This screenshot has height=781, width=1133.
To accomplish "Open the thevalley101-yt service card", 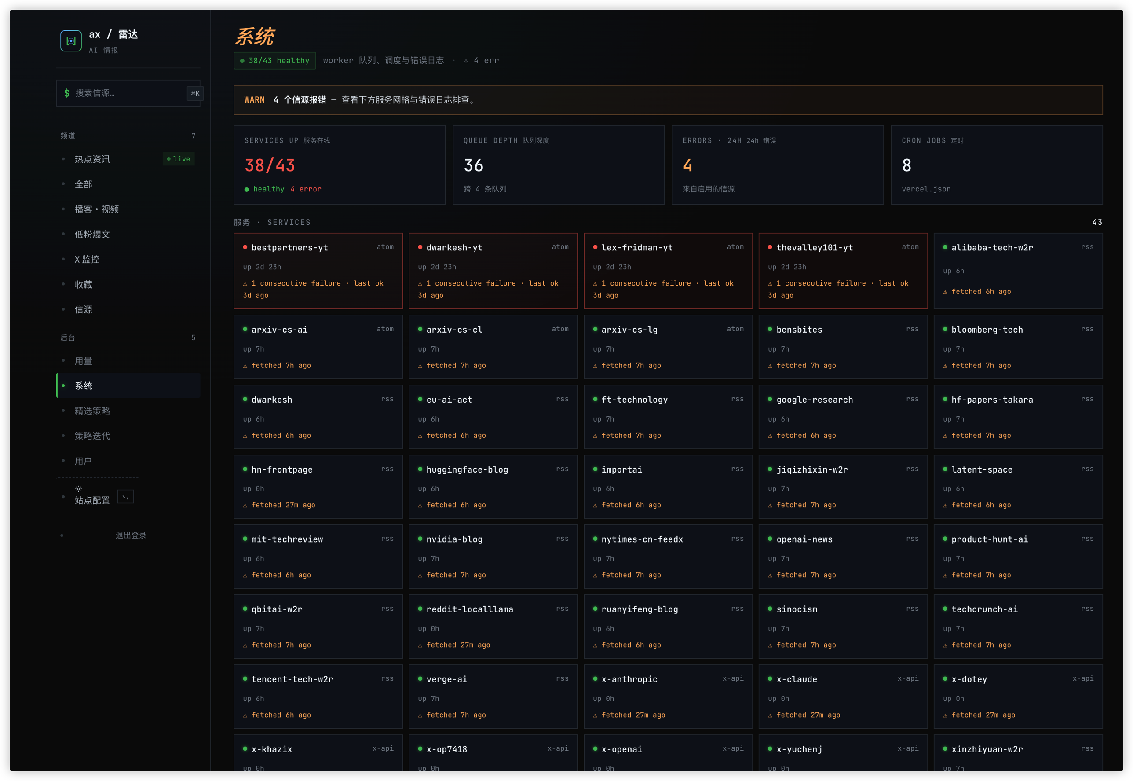I will (843, 271).
